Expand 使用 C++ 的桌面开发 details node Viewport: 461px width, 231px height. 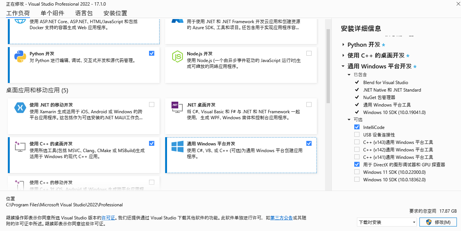(x=343, y=55)
